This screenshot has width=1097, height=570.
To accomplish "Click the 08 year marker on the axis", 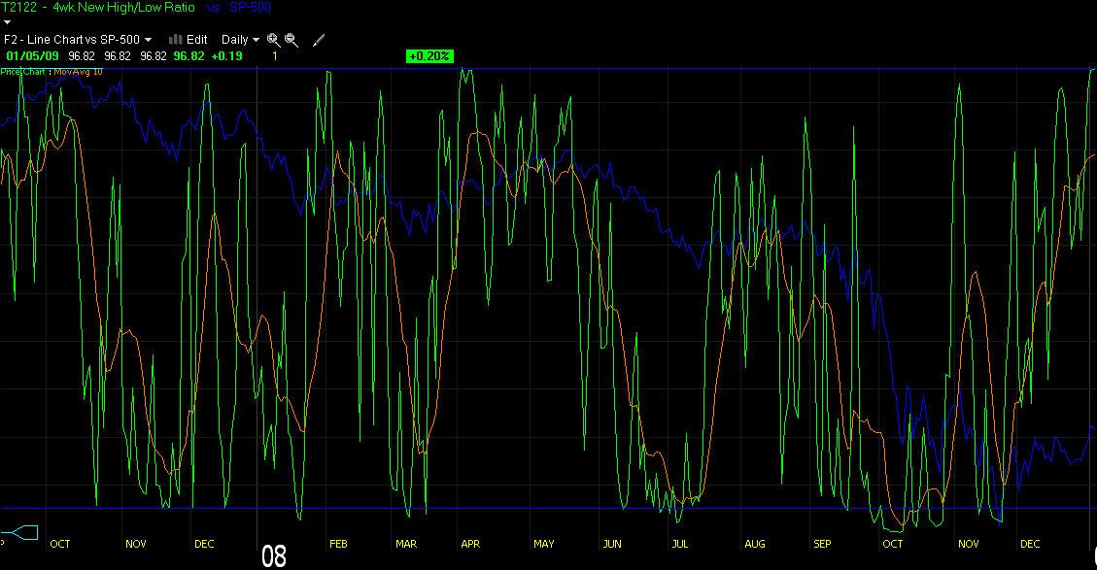I will pyautogui.click(x=274, y=556).
